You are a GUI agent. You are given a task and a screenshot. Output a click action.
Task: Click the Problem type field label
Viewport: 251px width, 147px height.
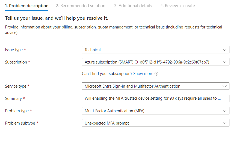17,111
